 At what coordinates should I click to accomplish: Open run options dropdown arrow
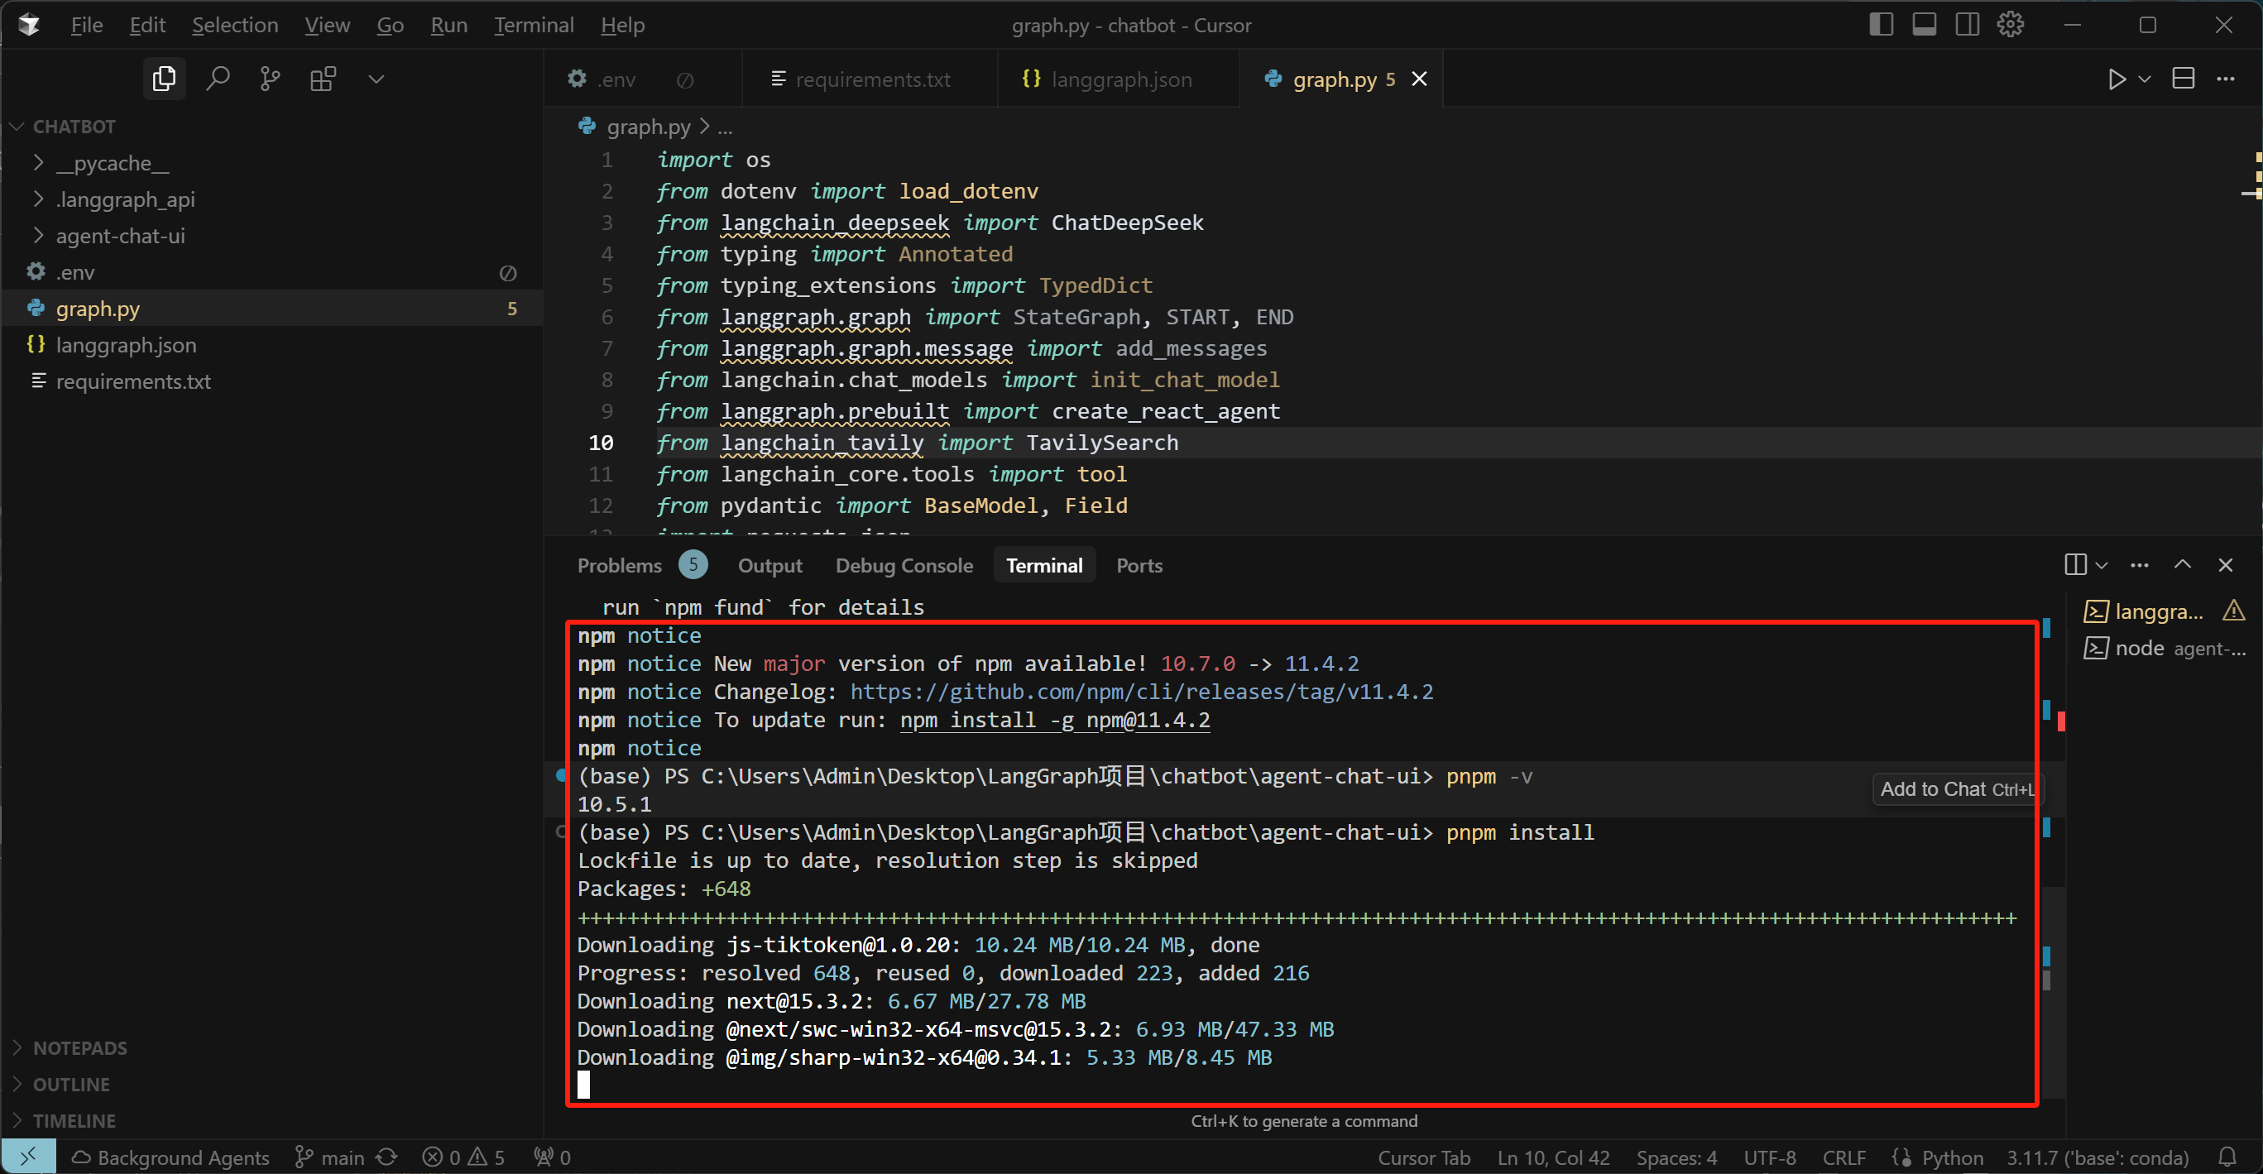(2145, 79)
